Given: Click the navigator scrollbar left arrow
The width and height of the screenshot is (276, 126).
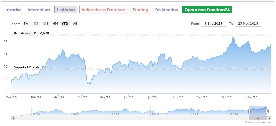Looking at the screenshot, I should pos(13,118).
